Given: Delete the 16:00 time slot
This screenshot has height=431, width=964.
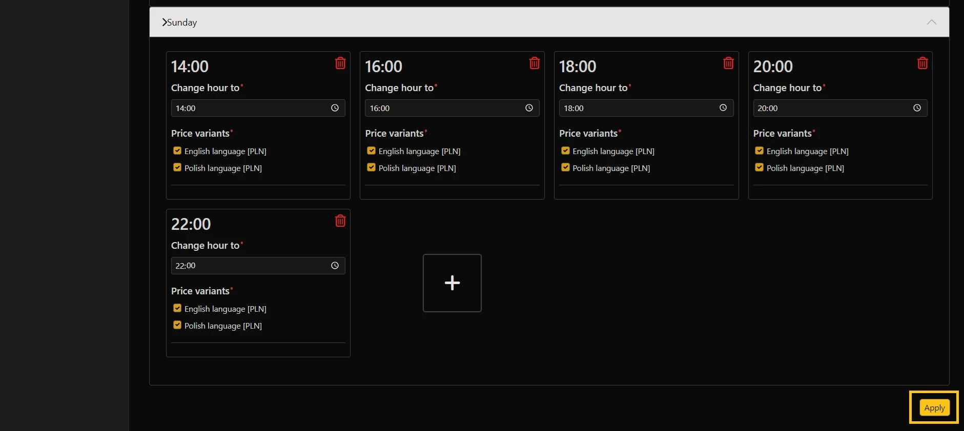Looking at the screenshot, I should [x=534, y=63].
